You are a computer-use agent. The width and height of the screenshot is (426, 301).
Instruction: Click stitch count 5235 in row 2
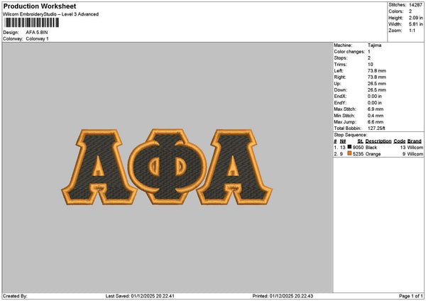click(x=358, y=154)
